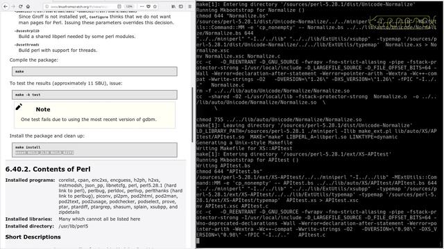Click the 'make install' command line
Viewport: 444px width, 249px height.
point(28,147)
